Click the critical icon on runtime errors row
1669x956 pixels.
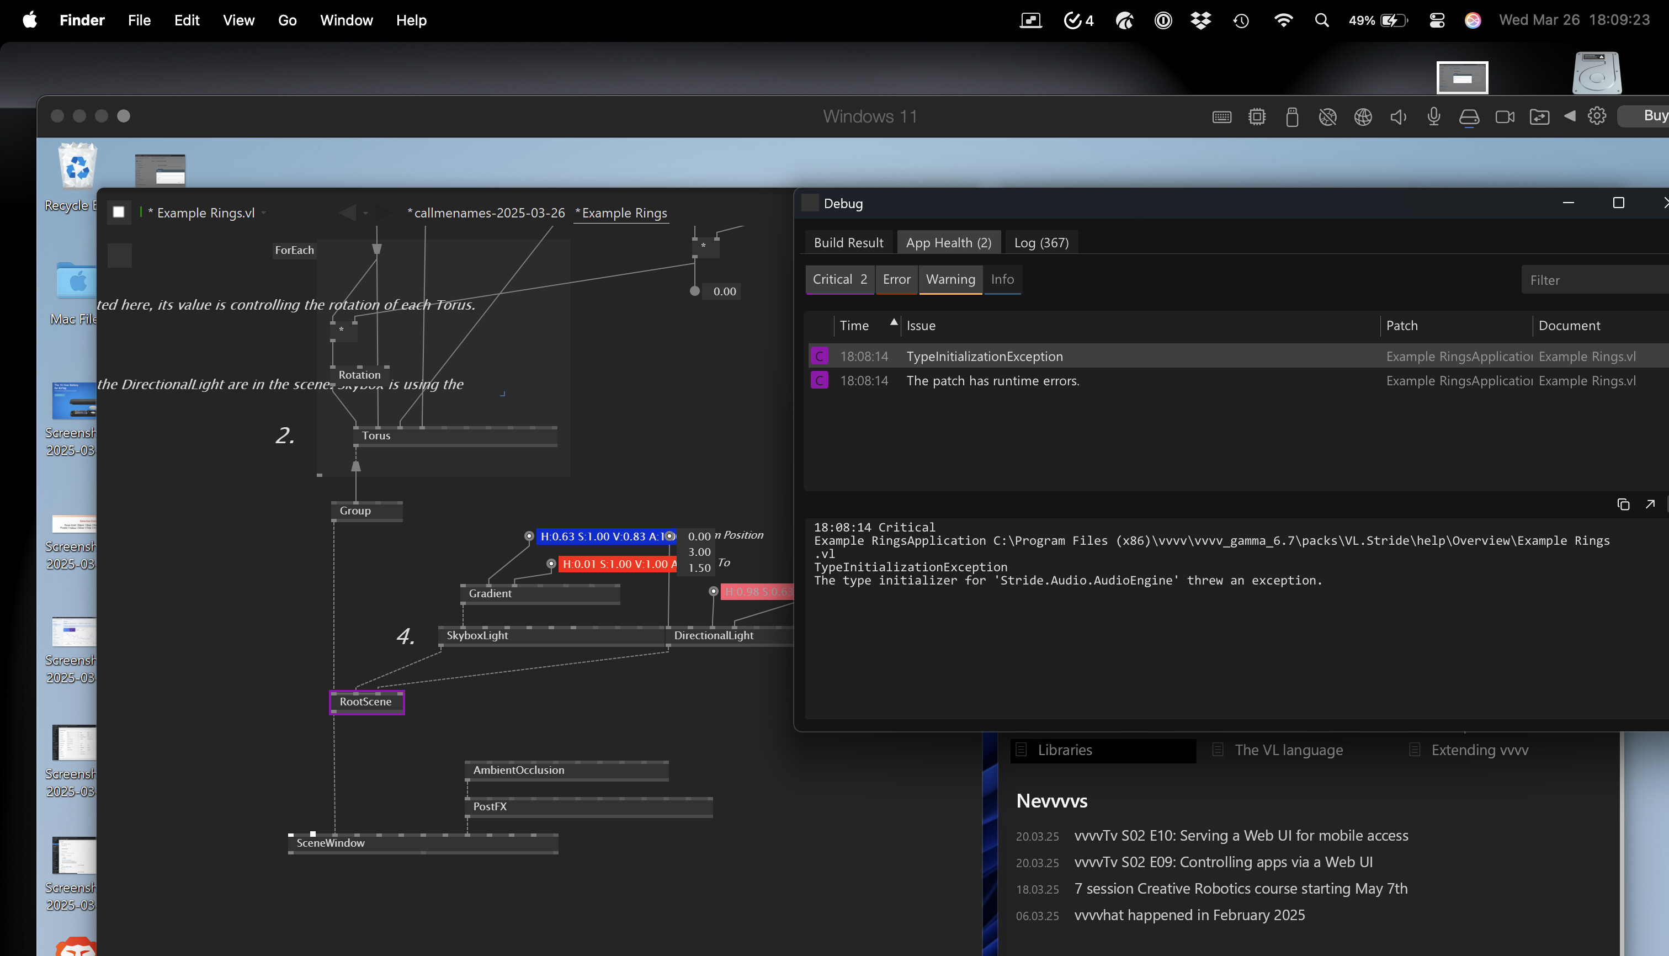[818, 380]
